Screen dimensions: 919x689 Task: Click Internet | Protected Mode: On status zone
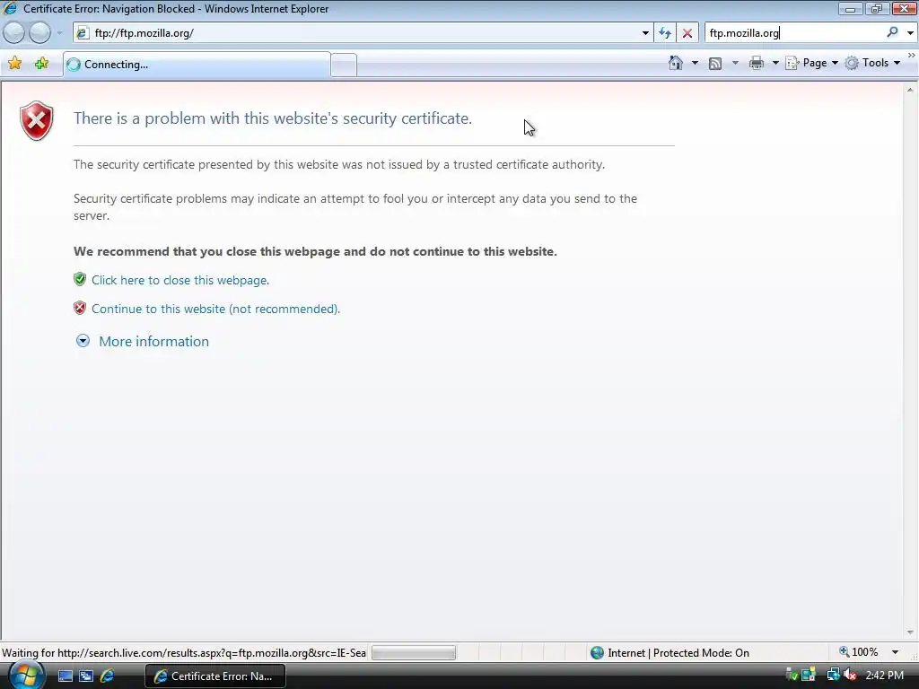coord(670,653)
